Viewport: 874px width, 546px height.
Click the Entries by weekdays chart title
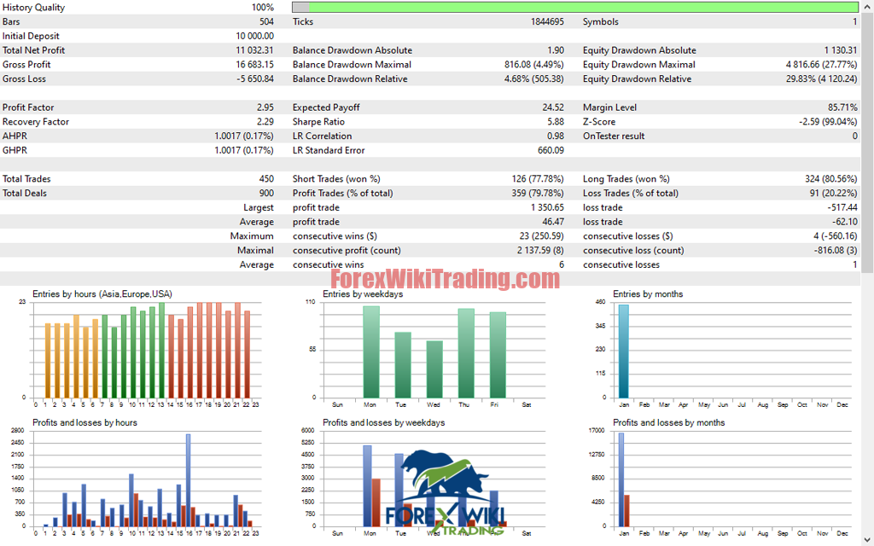pyautogui.click(x=363, y=294)
